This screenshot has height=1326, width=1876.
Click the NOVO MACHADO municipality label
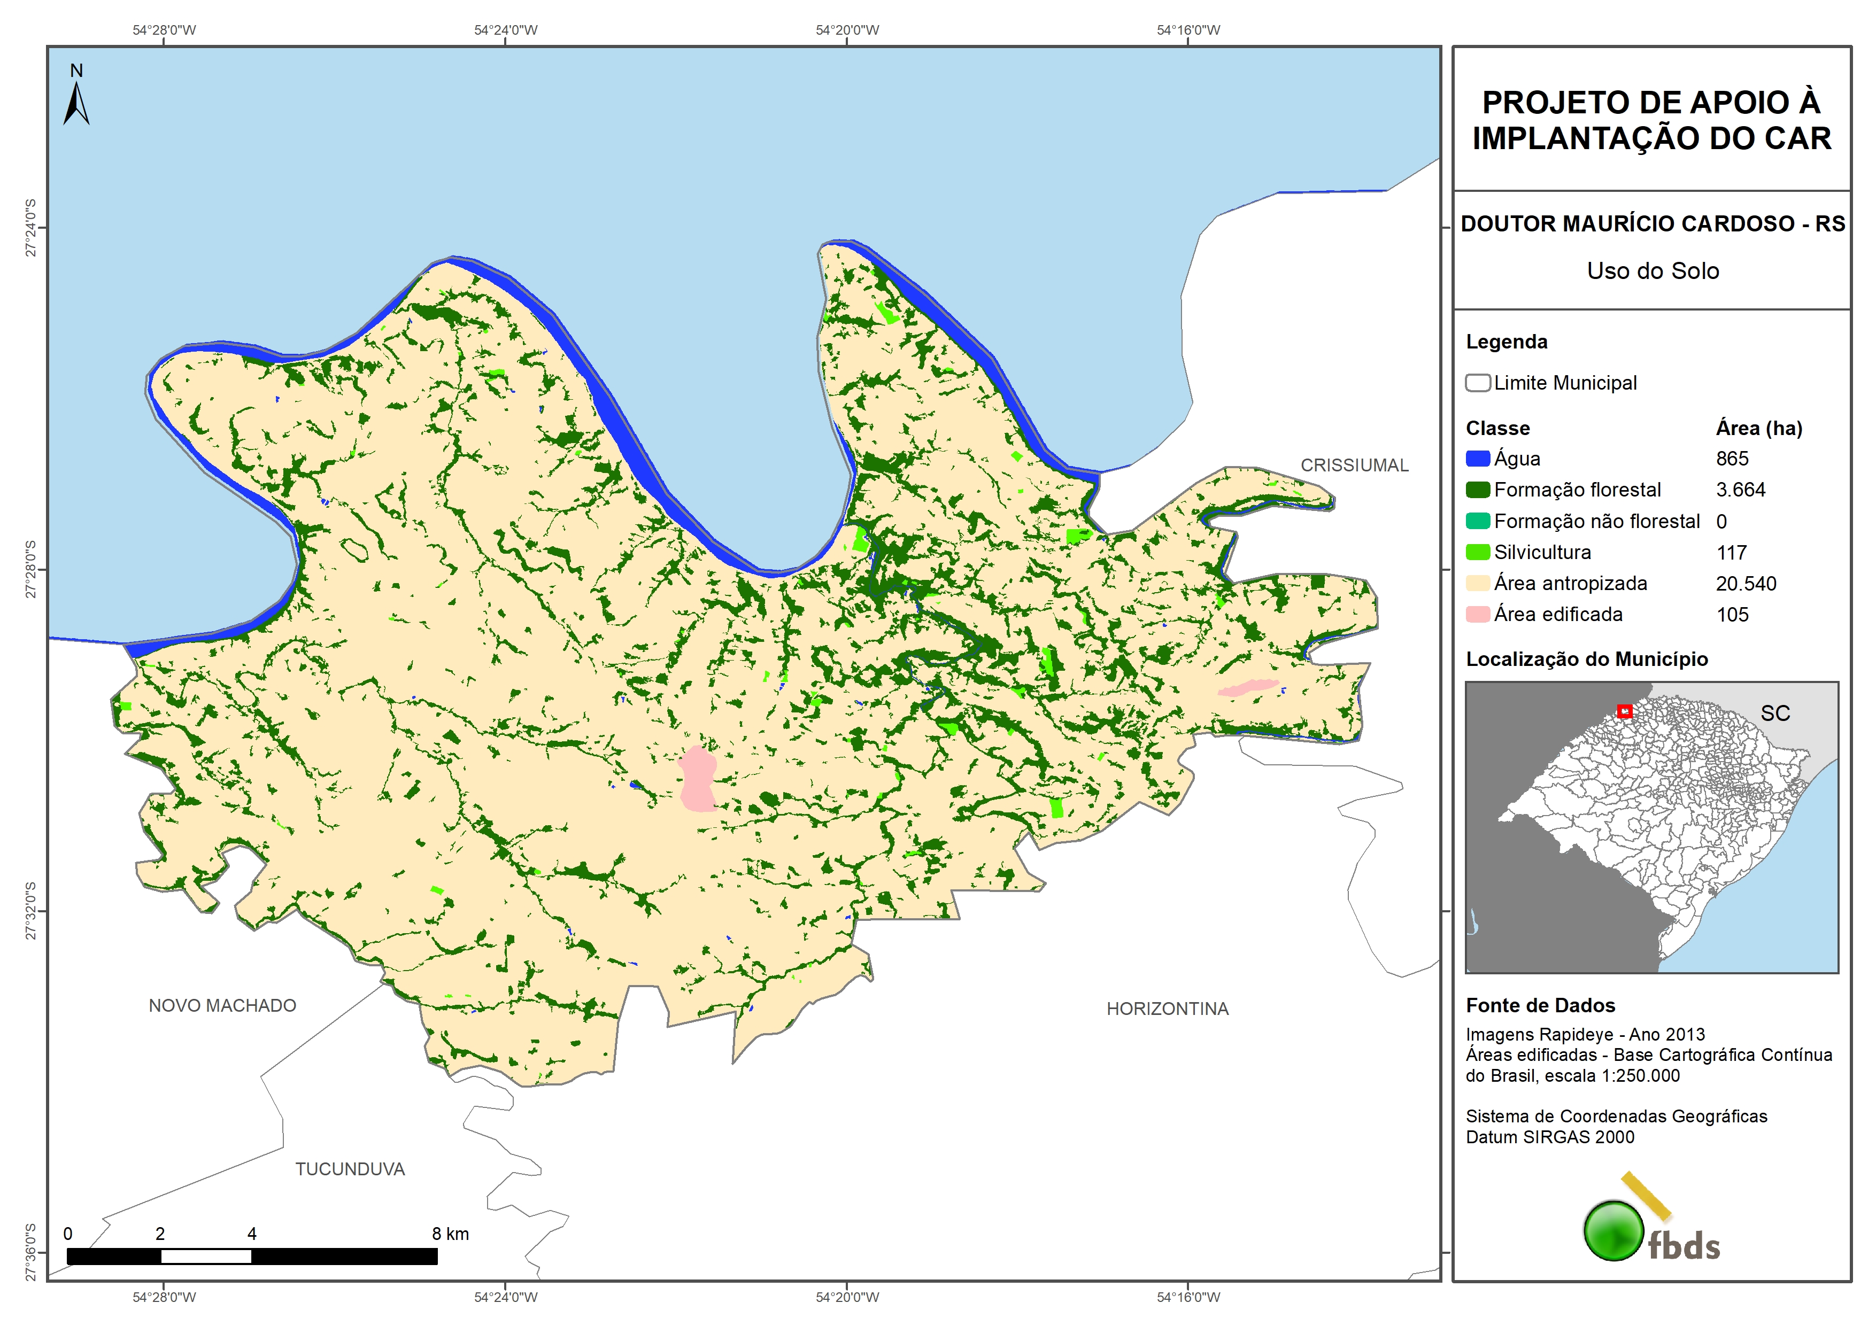[x=222, y=1006]
